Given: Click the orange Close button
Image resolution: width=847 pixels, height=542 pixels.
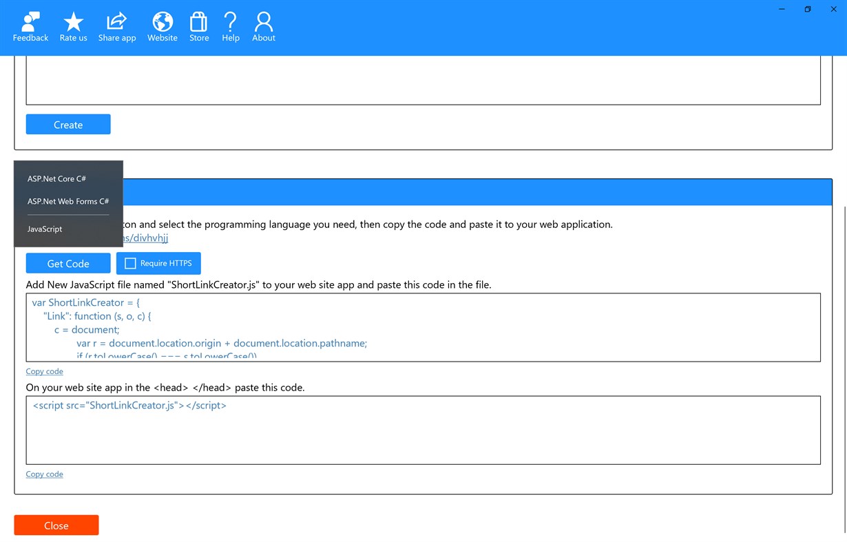Looking at the screenshot, I should (x=56, y=525).
